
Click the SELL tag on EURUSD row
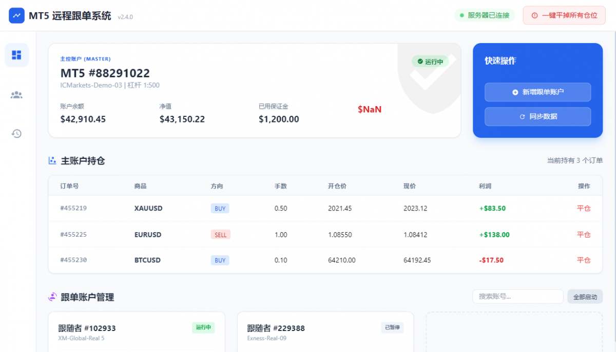pos(221,235)
